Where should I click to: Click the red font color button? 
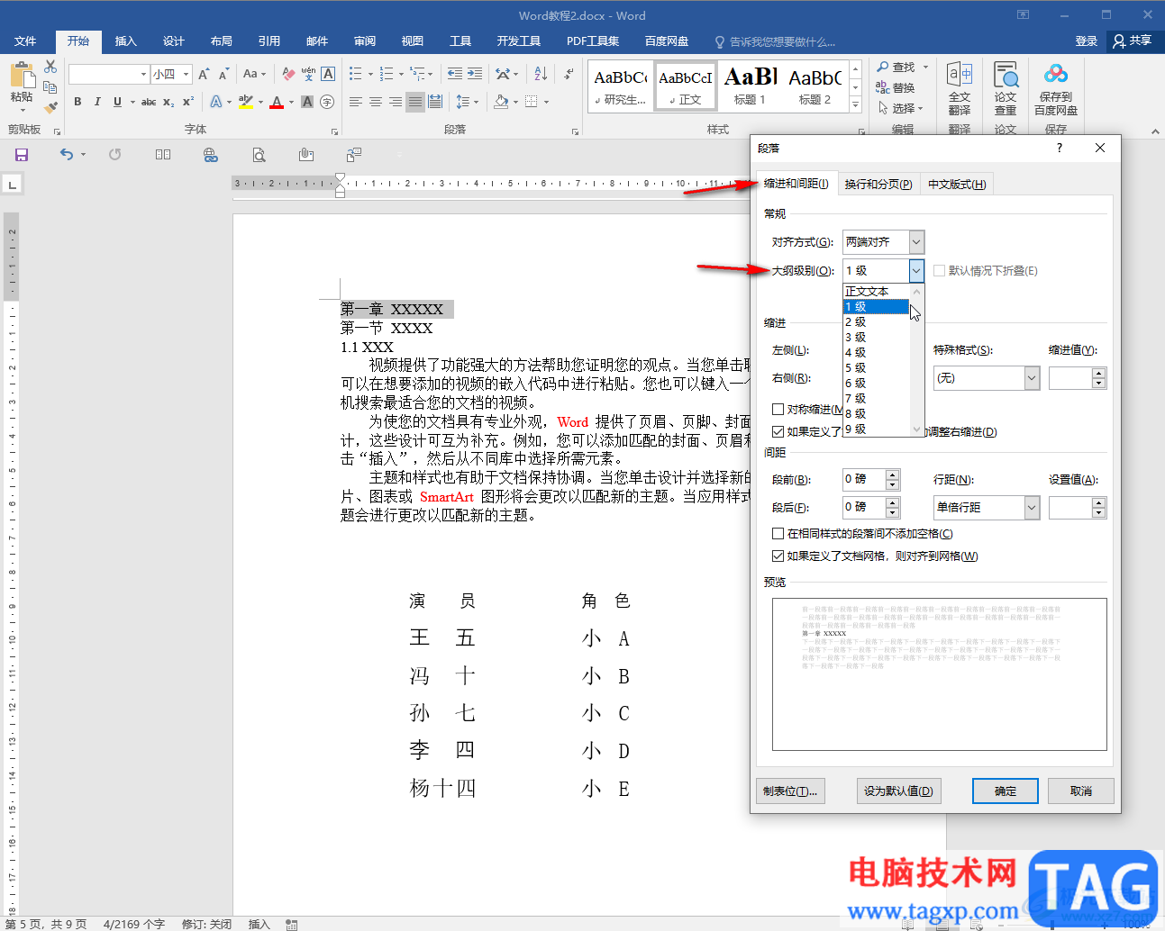click(x=277, y=102)
